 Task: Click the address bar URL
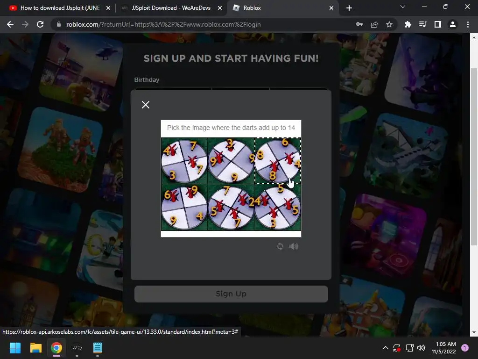(x=163, y=24)
